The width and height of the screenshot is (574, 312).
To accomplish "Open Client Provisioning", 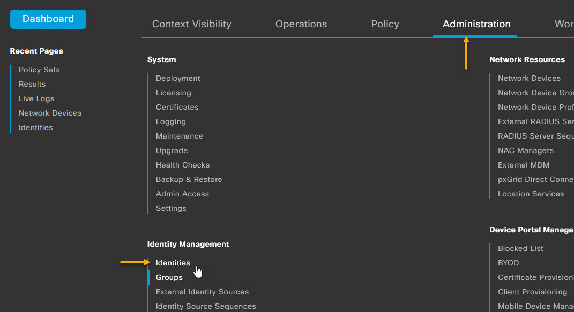I will coord(532,292).
